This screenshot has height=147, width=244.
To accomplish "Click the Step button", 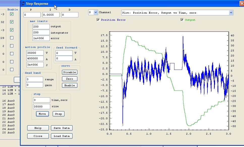I will point(58,114).
